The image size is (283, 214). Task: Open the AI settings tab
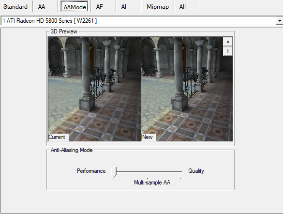tap(124, 7)
